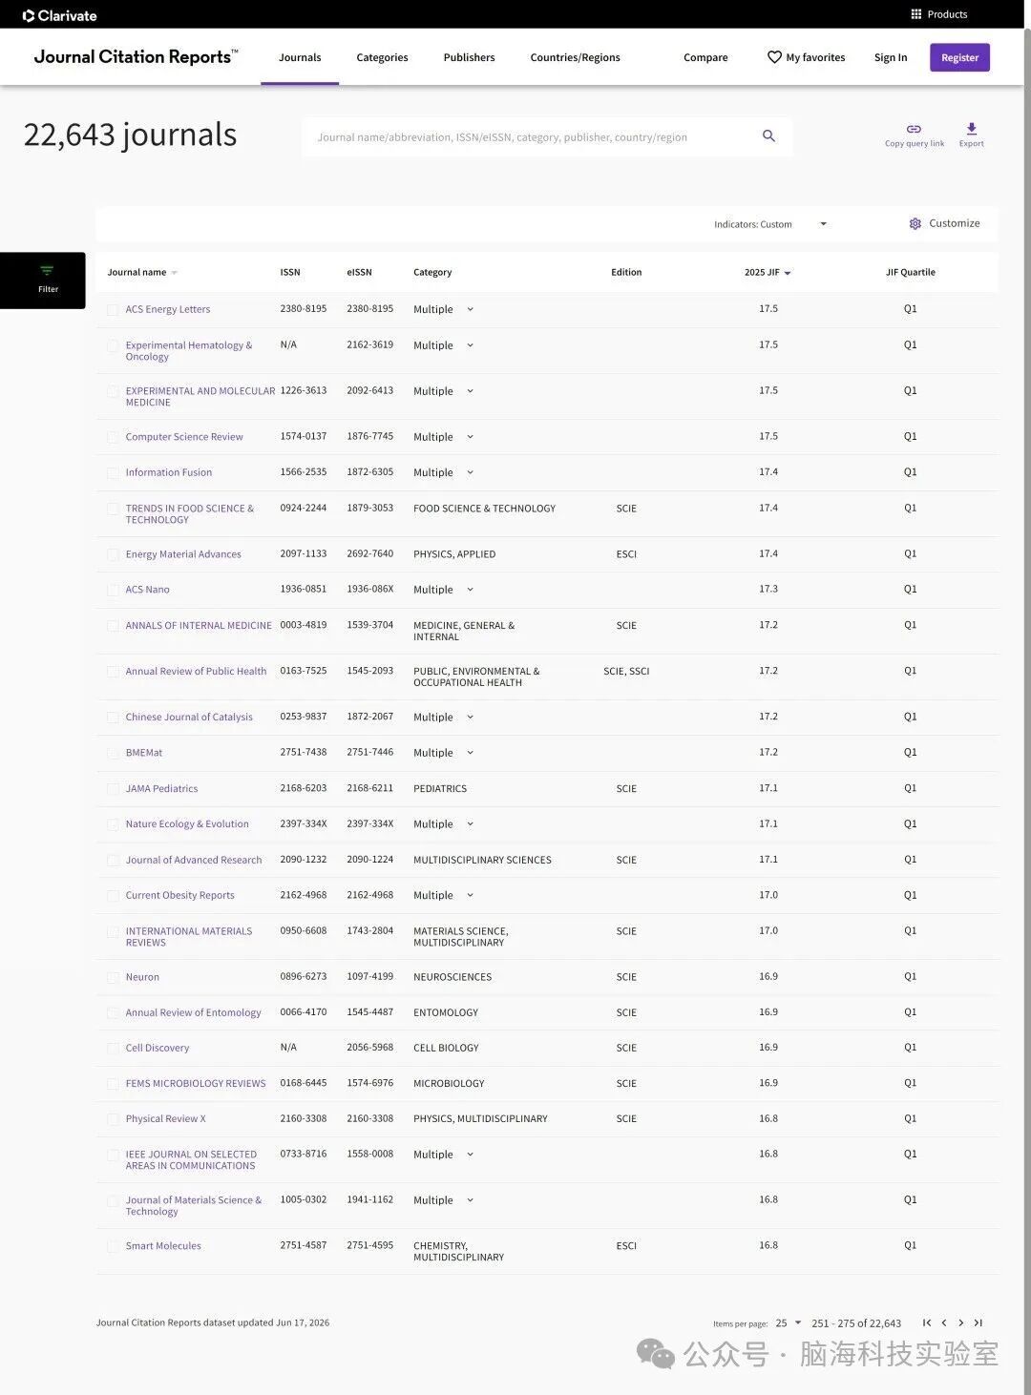Go to previous page of results
1031x1395 pixels.
(944, 1322)
